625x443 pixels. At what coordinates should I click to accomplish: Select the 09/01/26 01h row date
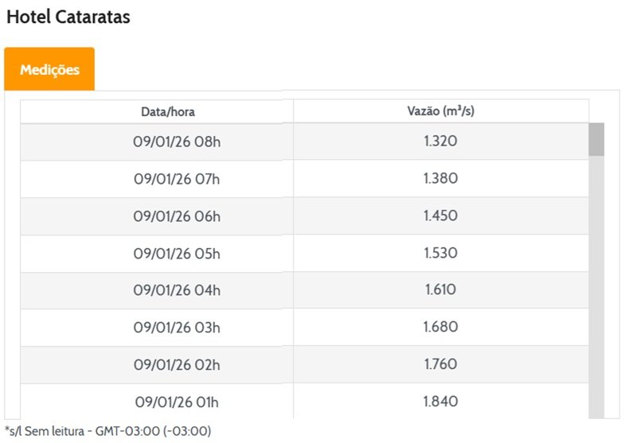pos(177,402)
